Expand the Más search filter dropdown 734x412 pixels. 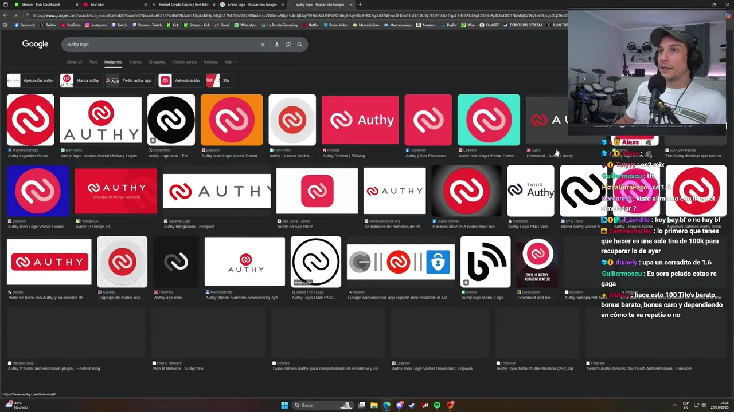tap(230, 62)
